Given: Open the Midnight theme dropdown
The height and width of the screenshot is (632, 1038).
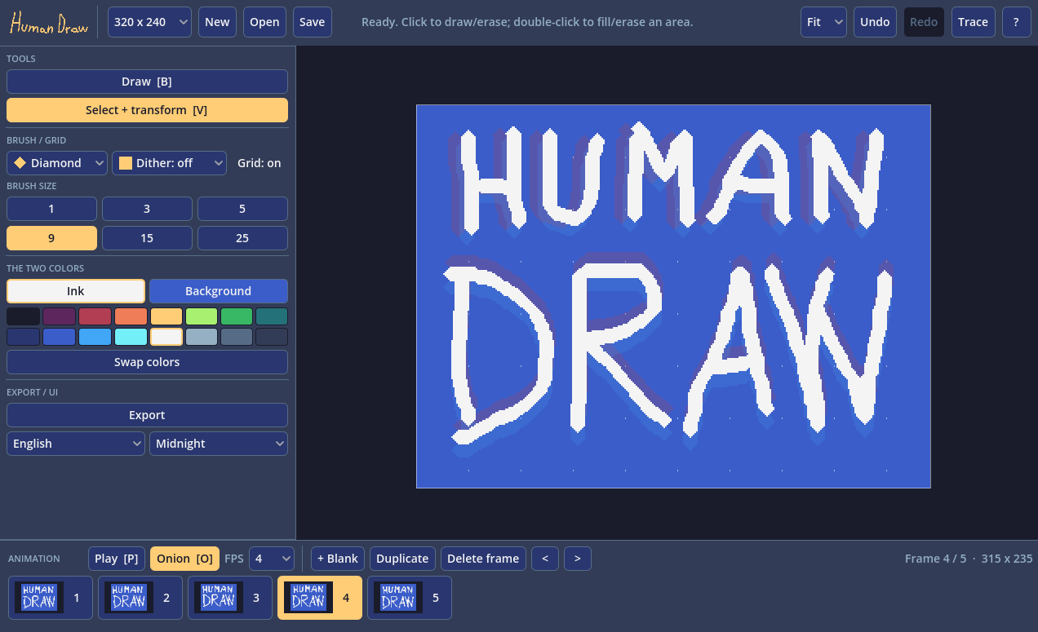Looking at the screenshot, I should click(x=219, y=444).
